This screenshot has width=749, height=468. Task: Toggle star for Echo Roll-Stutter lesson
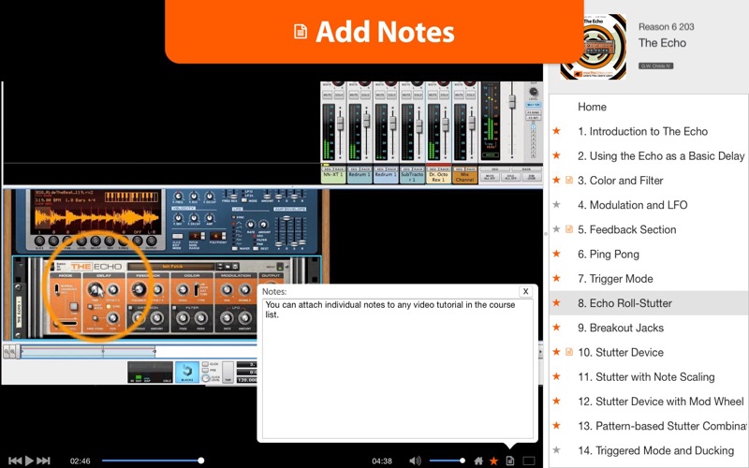pyautogui.click(x=556, y=302)
